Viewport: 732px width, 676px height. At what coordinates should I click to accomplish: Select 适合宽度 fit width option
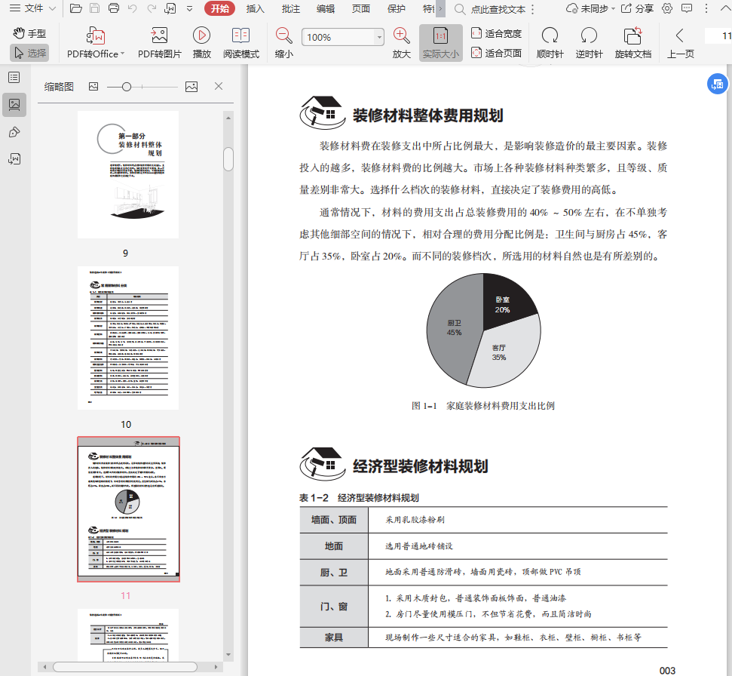(x=496, y=33)
